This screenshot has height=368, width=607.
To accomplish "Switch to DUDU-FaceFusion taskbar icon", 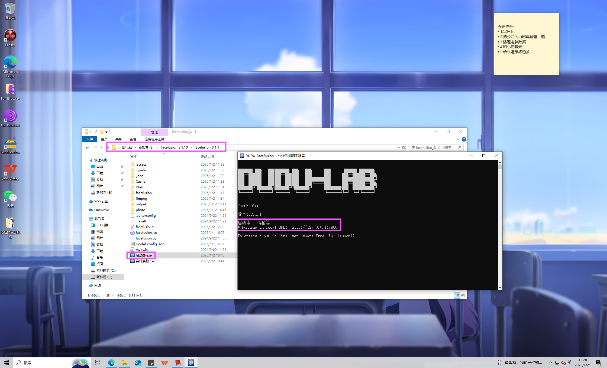I will (191, 363).
